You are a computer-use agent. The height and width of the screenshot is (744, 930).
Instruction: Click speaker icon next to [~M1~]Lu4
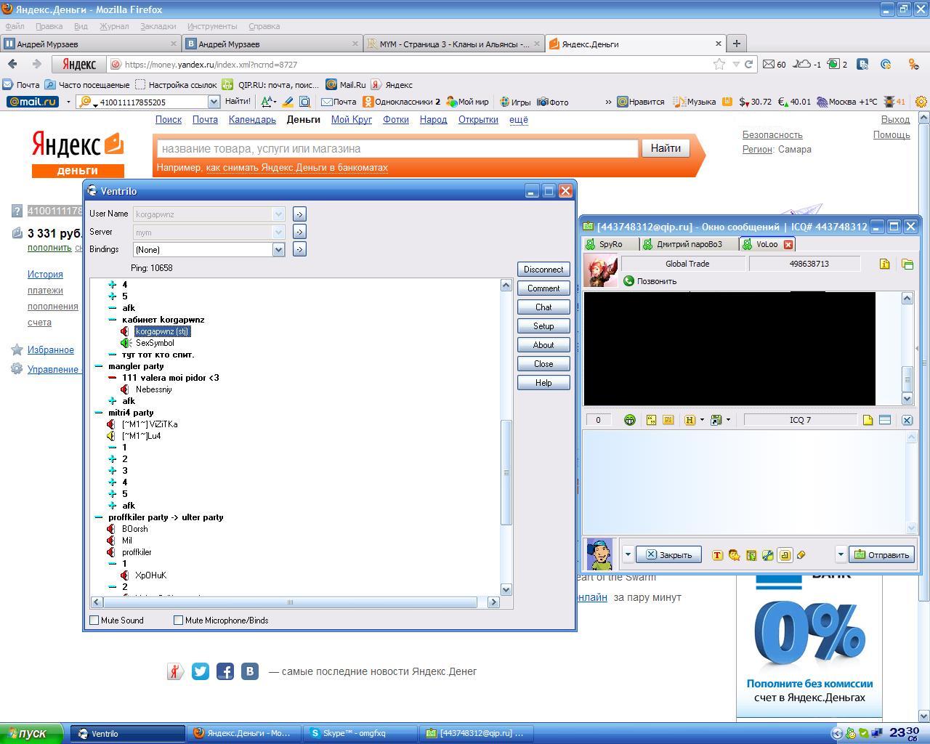(x=111, y=436)
